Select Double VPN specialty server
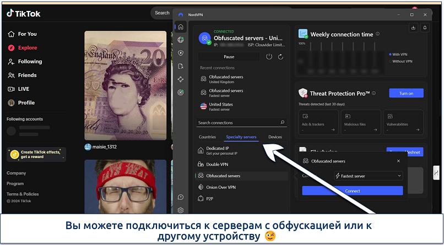Viewport: 444px width, 245px height. [x=217, y=164]
